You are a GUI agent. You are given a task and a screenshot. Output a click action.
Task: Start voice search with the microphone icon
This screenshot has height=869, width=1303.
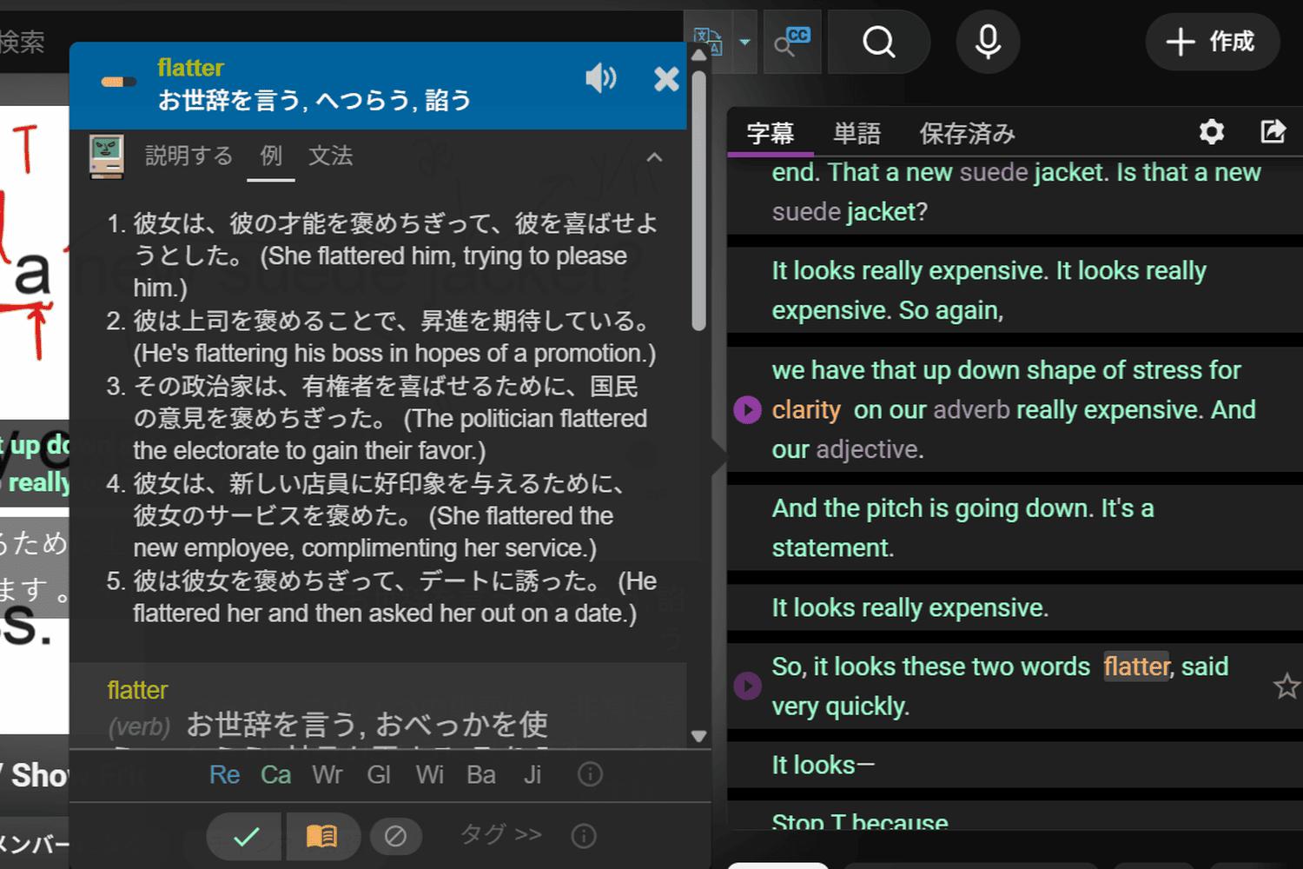click(988, 41)
